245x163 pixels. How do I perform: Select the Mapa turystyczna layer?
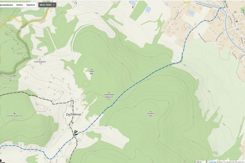point(7,5)
